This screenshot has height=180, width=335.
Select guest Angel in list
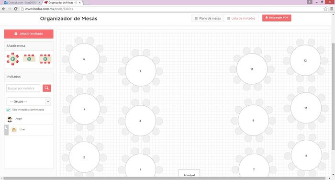click(x=29, y=119)
